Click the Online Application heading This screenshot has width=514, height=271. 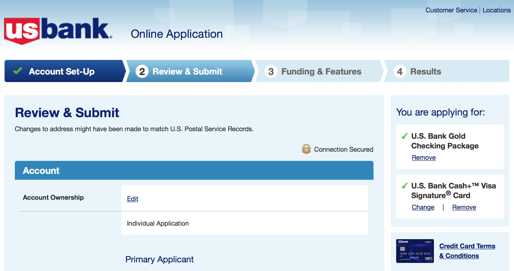click(x=177, y=34)
